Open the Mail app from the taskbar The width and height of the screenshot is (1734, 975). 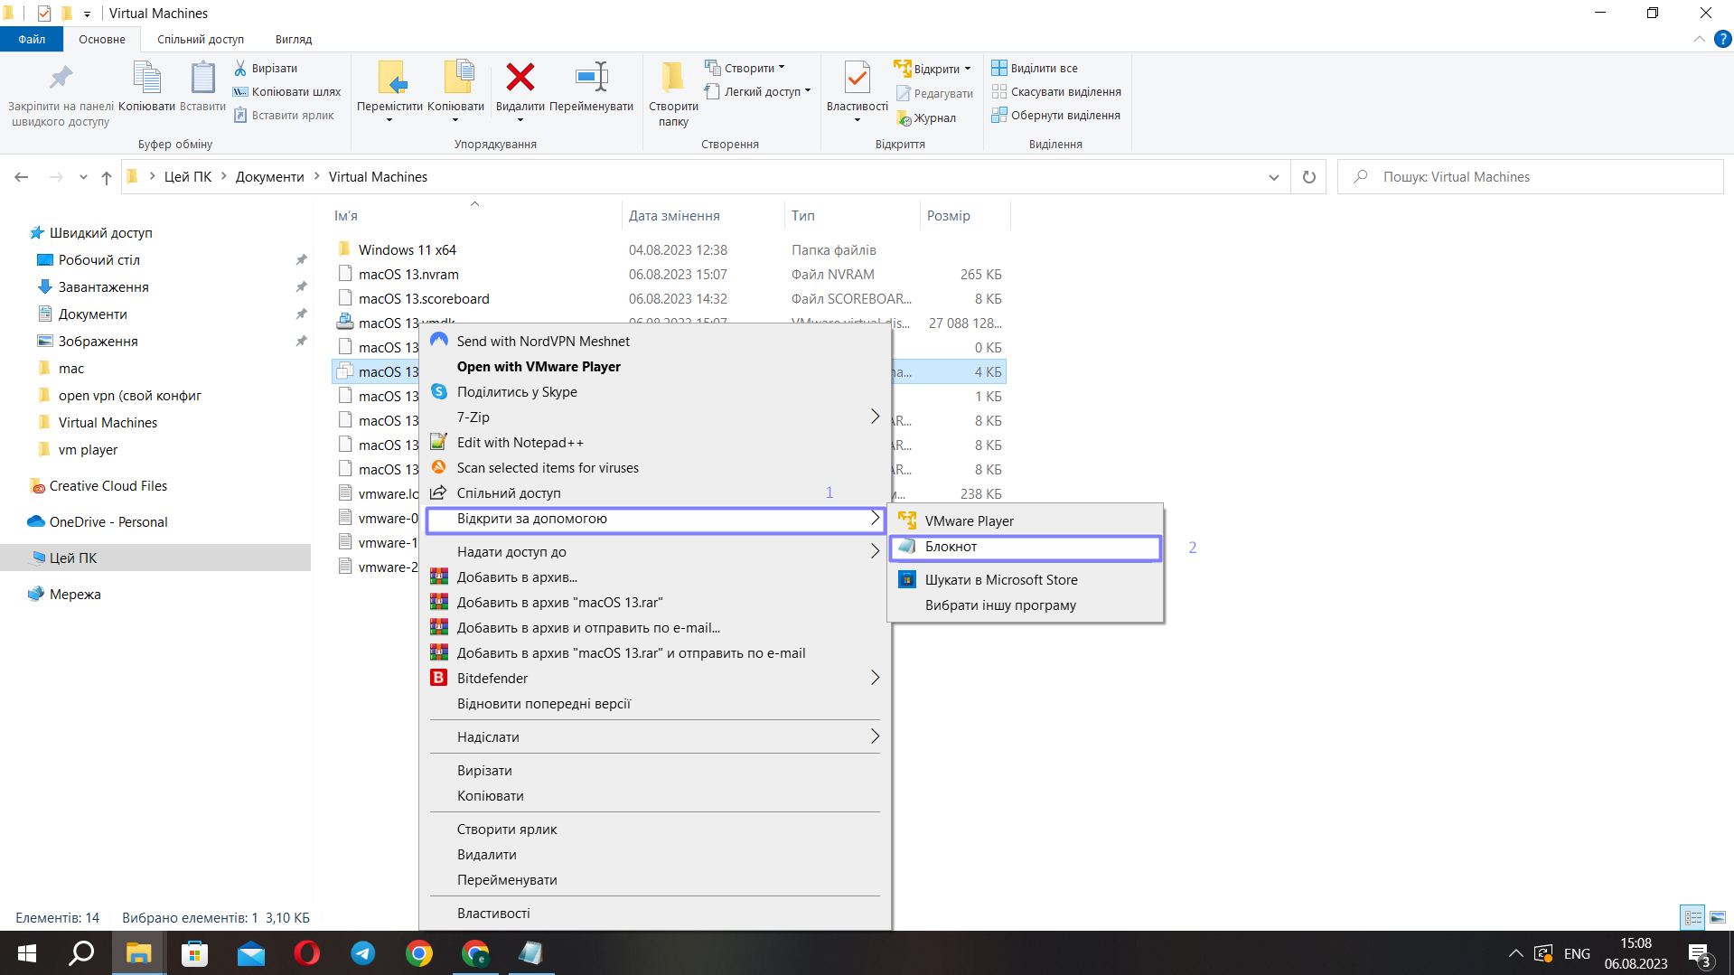pyautogui.click(x=251, y=953)
